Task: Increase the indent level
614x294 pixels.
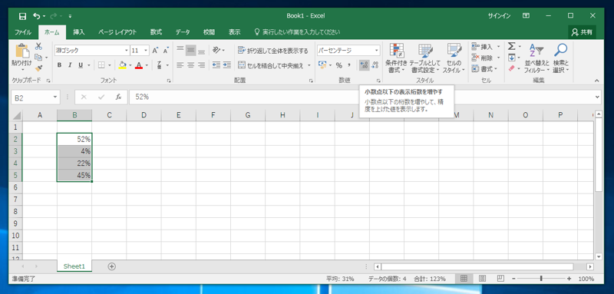Action: click(x=226, y=65)
